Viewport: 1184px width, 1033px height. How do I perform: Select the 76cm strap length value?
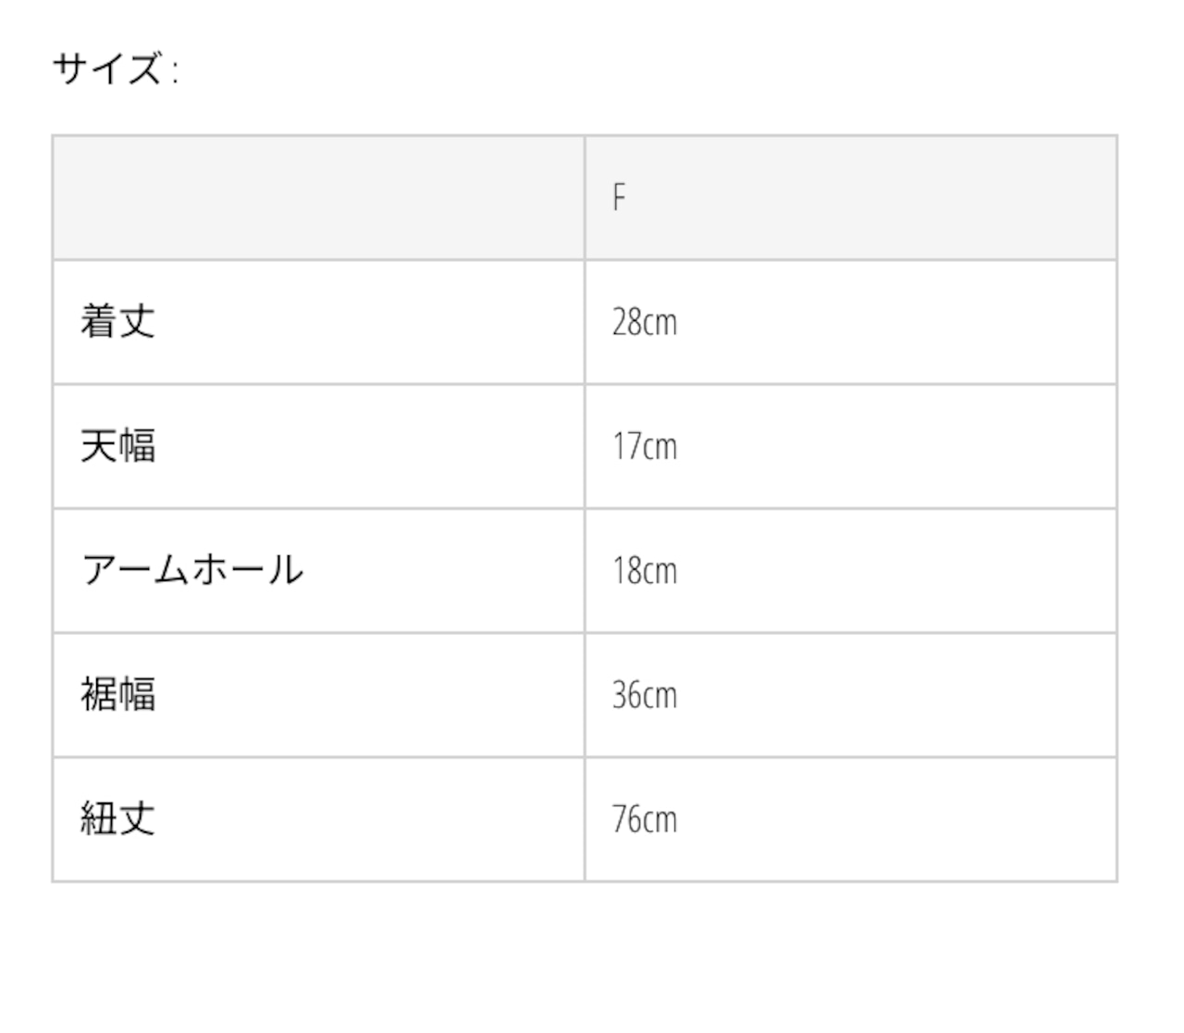[x=645, y=819]
